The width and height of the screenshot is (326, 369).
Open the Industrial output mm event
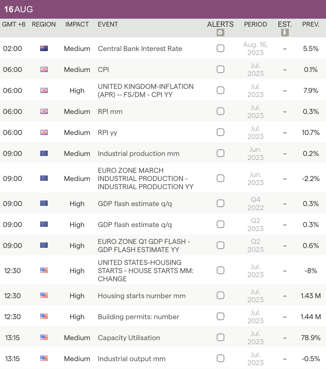coord(131,359)
